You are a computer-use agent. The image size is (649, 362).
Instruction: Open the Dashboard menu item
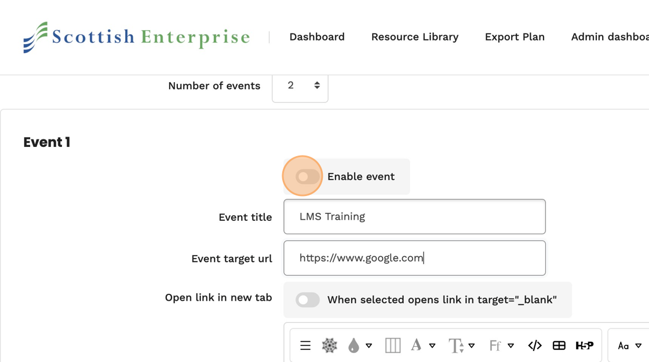(x=317, y=37)
